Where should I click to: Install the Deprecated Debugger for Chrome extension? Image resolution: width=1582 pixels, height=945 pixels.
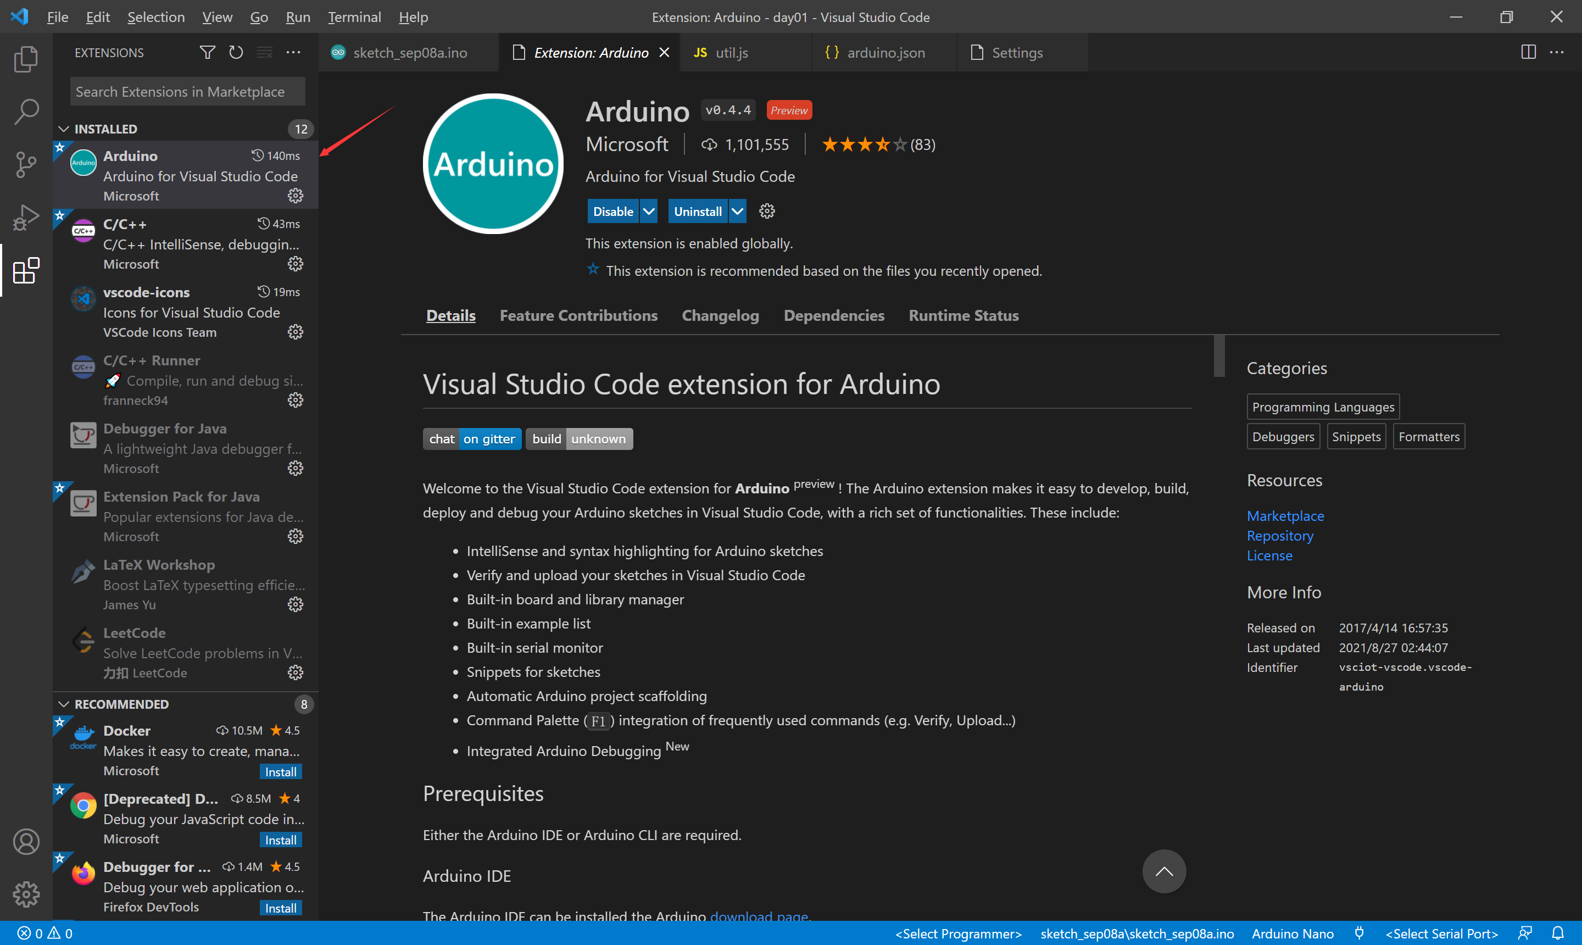pyautogui.click(x=281, y=840)
